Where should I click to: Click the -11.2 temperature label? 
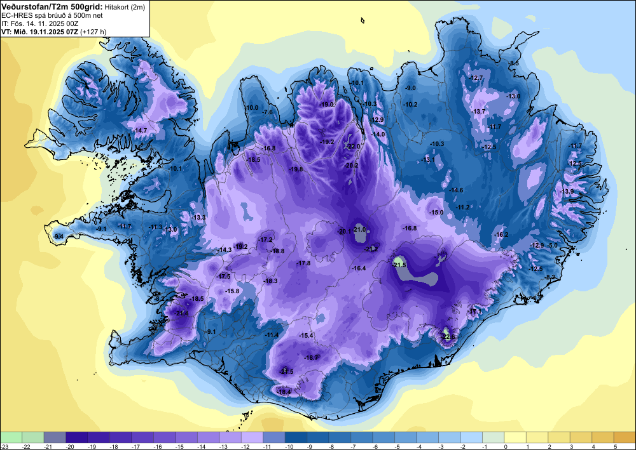pos(462,207)
